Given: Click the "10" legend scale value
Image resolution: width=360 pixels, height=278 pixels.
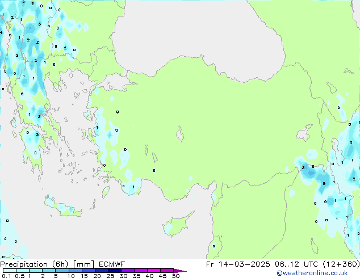Looking at the screenshot, I should [x=71, y=276].
